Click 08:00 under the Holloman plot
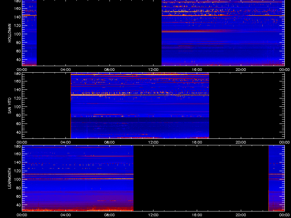The width and height of the screenshot is (291, 218). click(109, 70)
